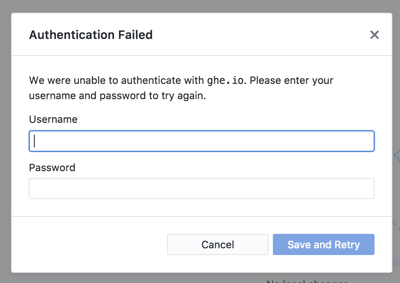Click the dimmed backdrop above the dialog
Screen dimensions: 400x283
tap(200, 6)
